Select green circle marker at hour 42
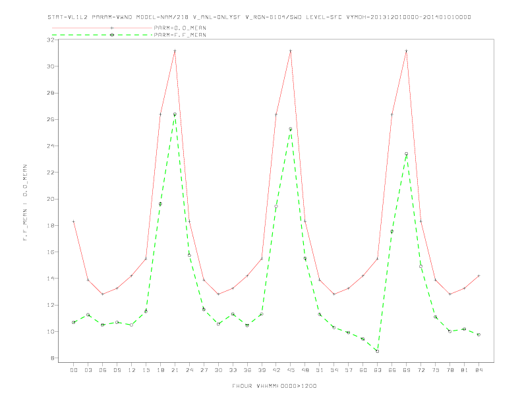This screenshot has height=403, width=522. point(276,207)
